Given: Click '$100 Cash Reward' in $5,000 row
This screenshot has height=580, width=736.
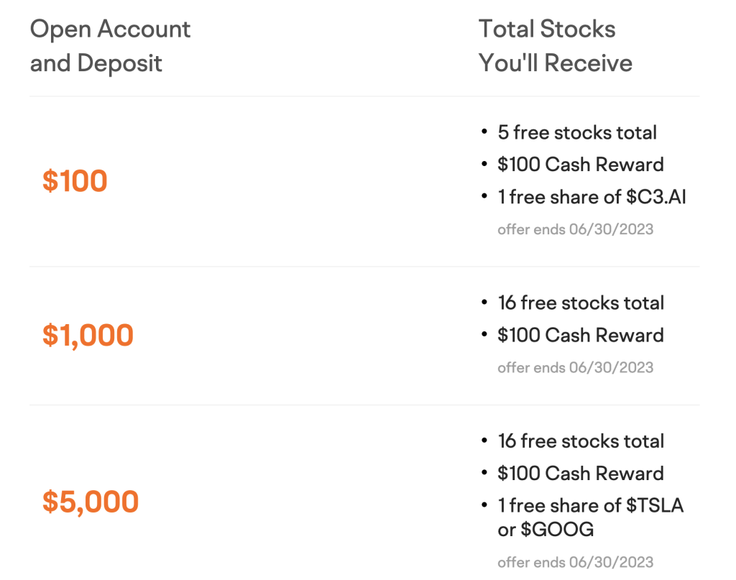Looking at the screenshot, I should click(x=581, y=474).
